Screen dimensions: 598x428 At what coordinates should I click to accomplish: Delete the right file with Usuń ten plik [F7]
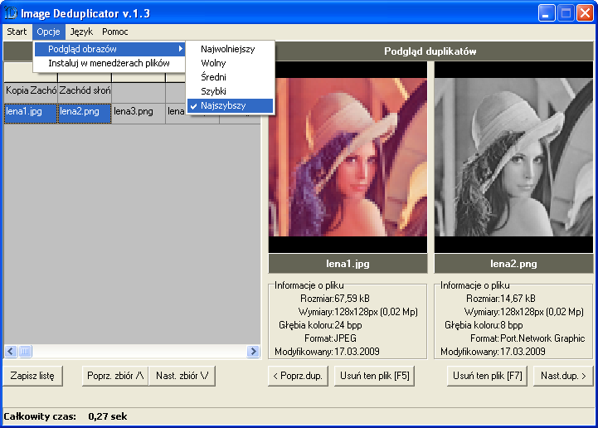tap(487, 376)
